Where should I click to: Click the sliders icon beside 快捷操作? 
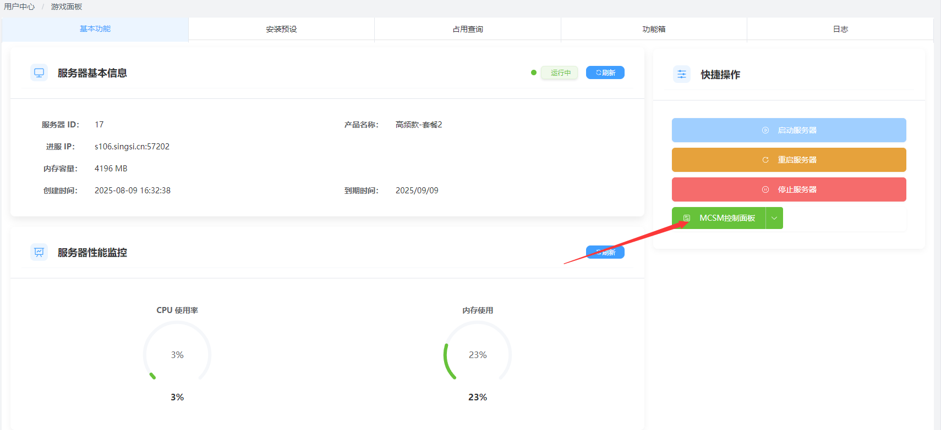coord(682,74)
